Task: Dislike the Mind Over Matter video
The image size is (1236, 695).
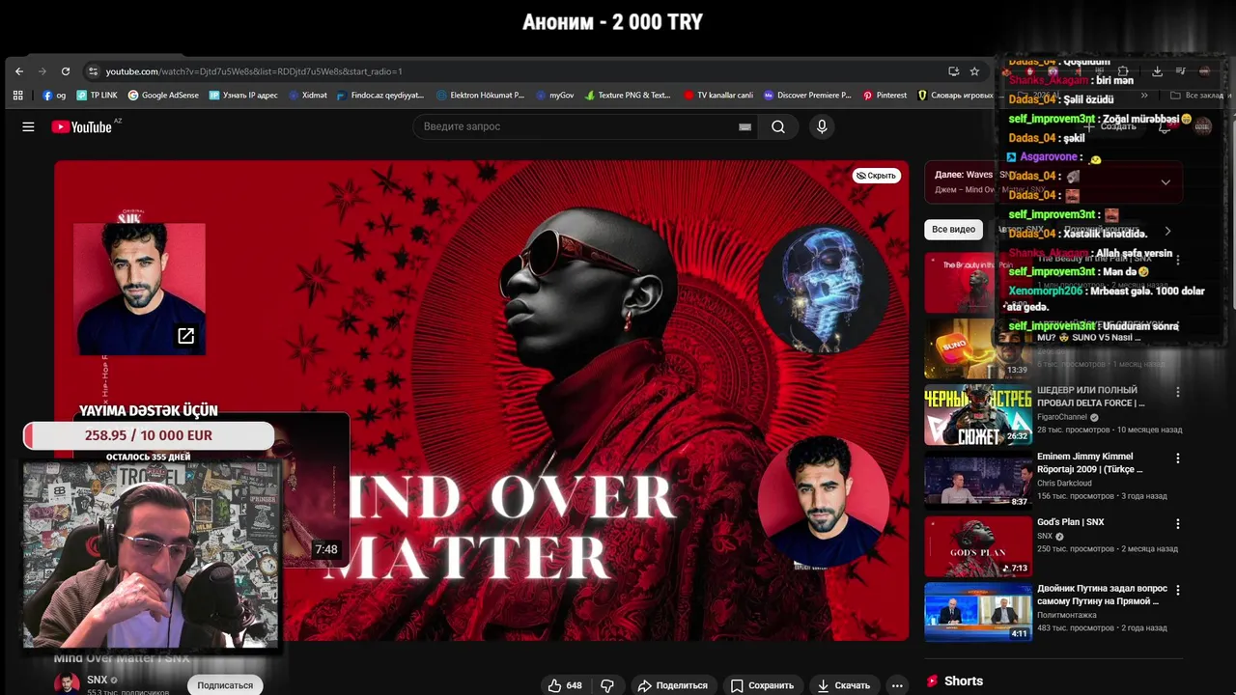Action: [607, 685]
